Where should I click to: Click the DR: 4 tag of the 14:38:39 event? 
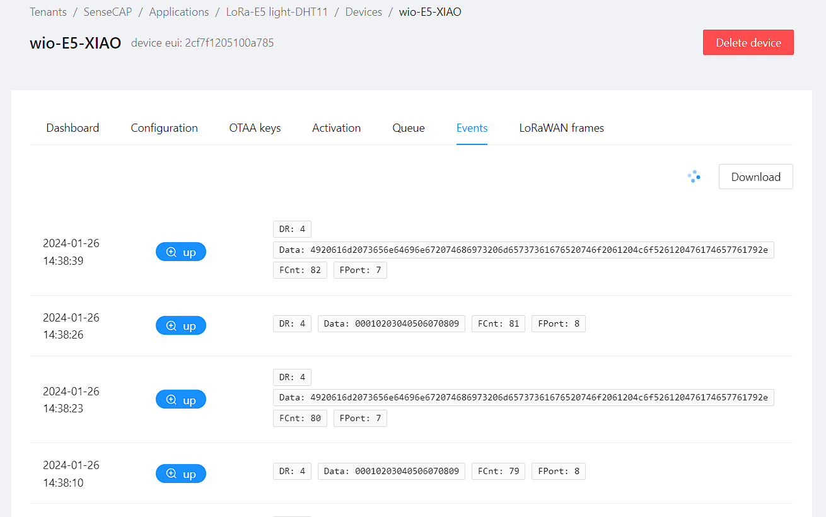[x=292, y=229]
